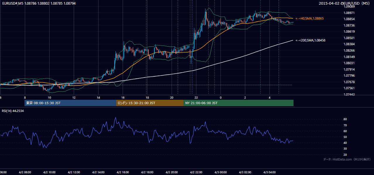The width and height of the screenshot is (374, 175).
Task: Click RSI axis level 80
Action: coord(345,119)
